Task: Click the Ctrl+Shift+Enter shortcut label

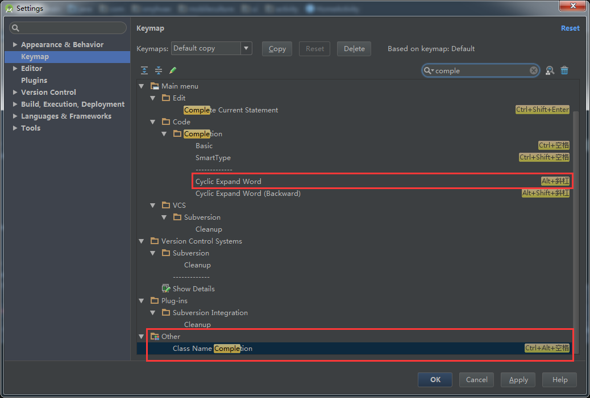Action: point(542,110)
